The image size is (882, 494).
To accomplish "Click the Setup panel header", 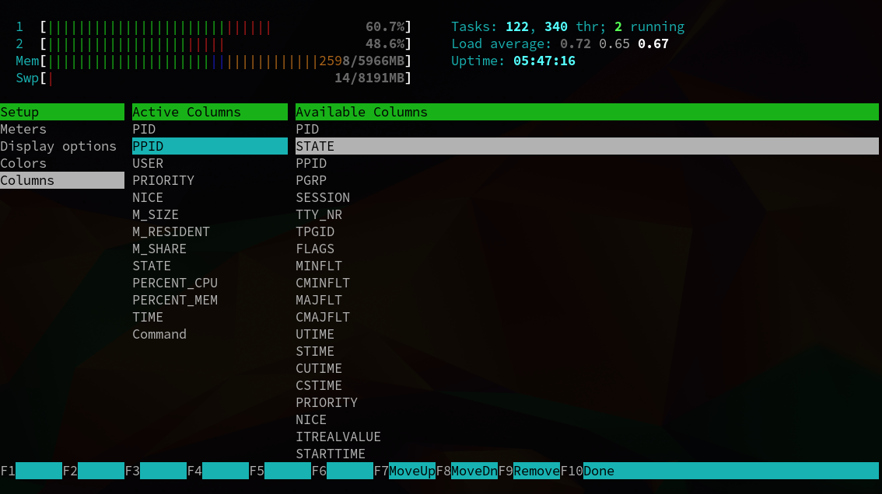I will pyautogui.click(x=62, y=112).
